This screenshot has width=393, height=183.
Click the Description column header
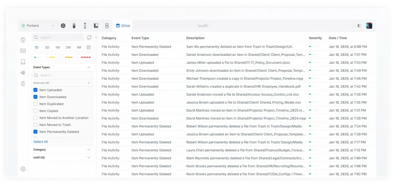point(196,38)
